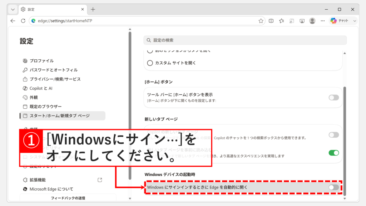The width and height of the screenshot is (366, 206).
Task: Select スタート/ホーム/新規タブ ページ section
Action: tap(63, 116)
